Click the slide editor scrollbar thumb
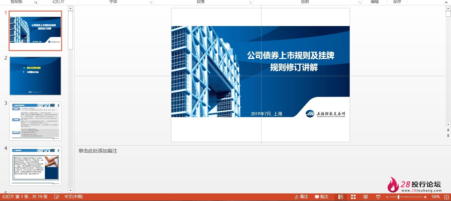This screenshot has width=451, height=201. [448, 14]
